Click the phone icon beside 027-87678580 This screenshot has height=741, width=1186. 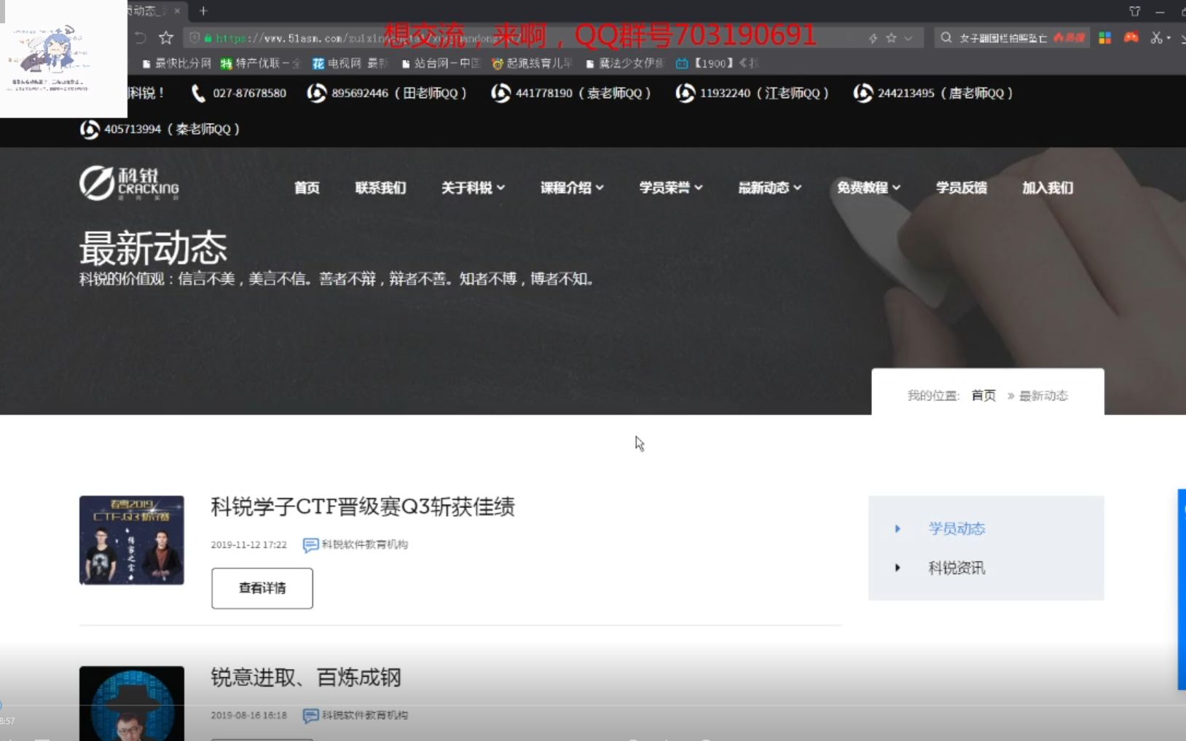pyautogui.click(x=198, y=93)
